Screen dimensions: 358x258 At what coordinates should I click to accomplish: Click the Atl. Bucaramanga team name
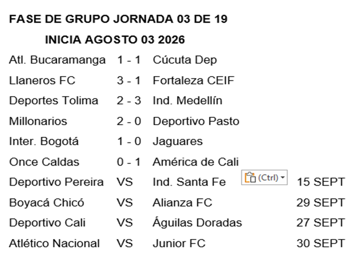pyautogui.click(x=57, y=60)
